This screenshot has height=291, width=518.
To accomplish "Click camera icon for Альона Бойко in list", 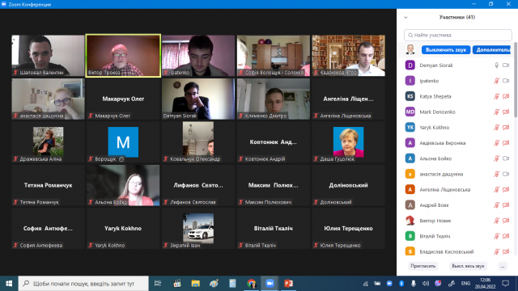I will pyautogui.click(x=506, y=158).
